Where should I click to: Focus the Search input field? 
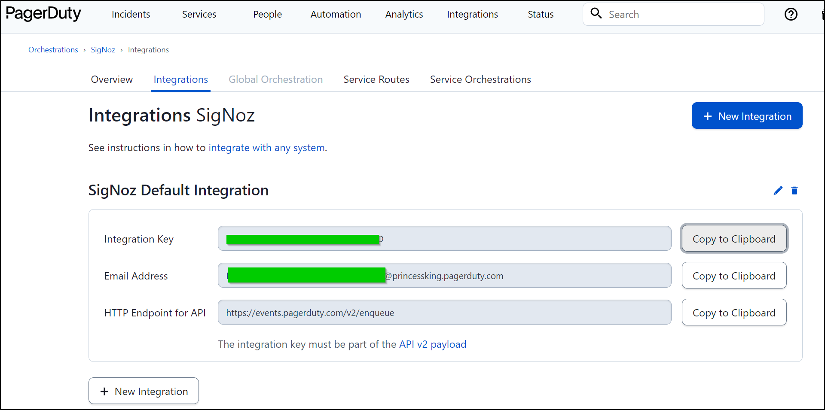(x=673, y=15)
